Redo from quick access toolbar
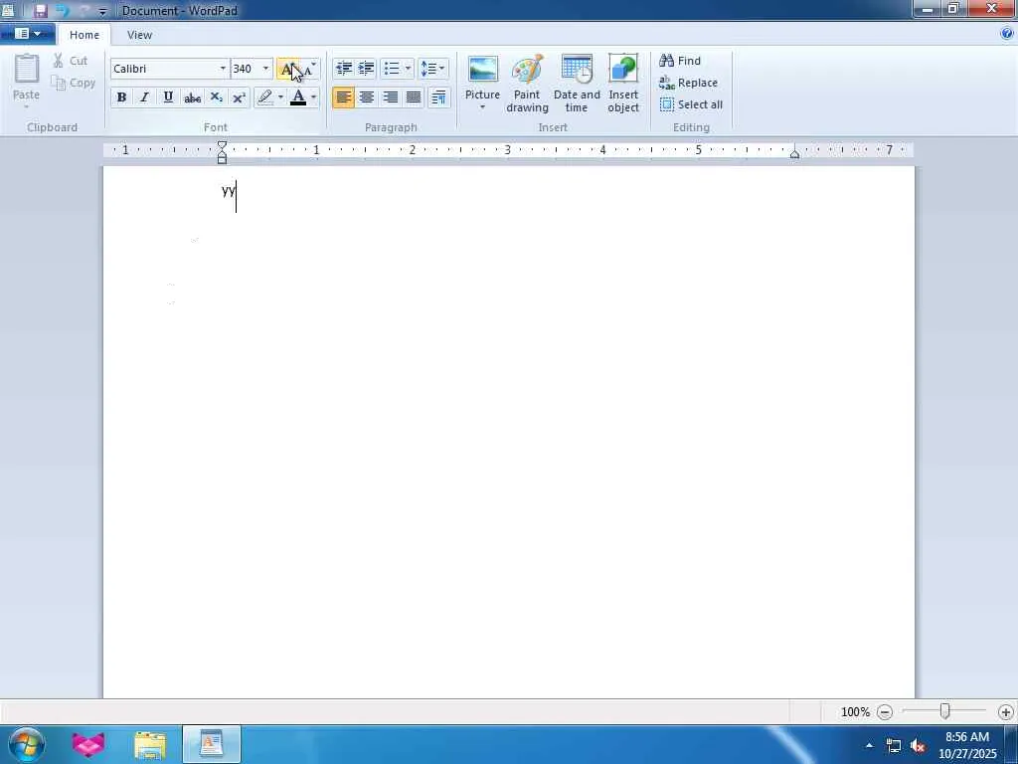Viewport: 1018px width, 764px height. [x=85, y=10]
